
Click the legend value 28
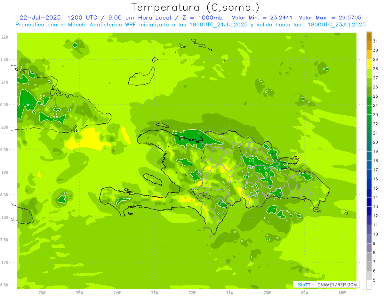tap(375, 69)
